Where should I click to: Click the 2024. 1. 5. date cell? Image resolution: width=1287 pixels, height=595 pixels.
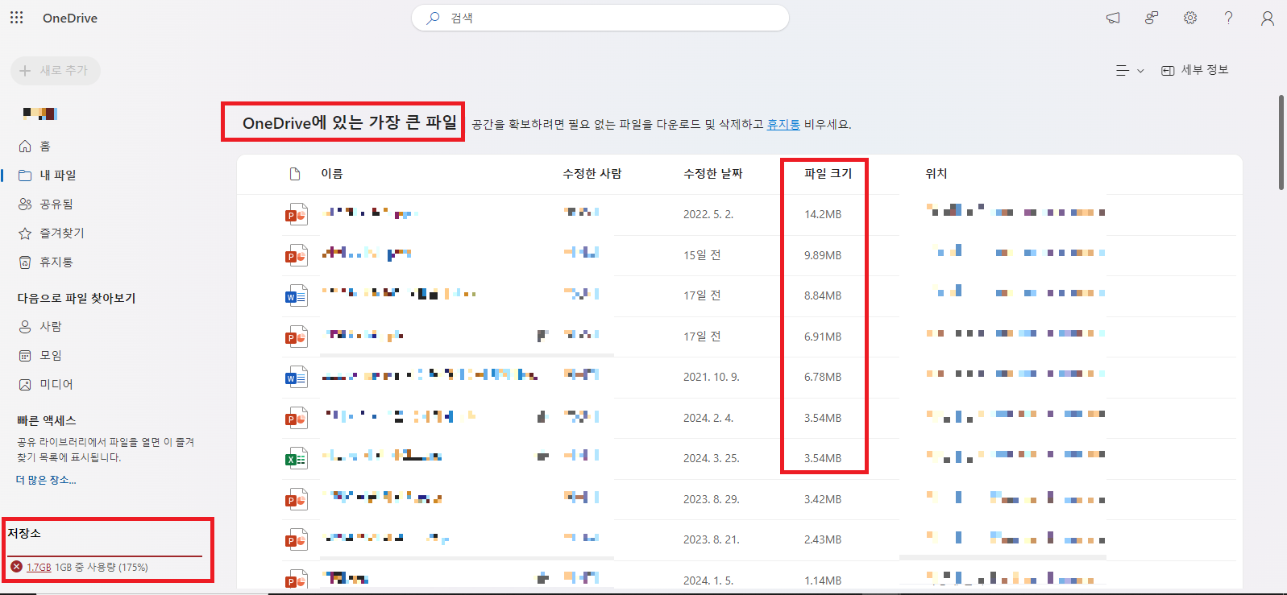[x=708, y=581]
